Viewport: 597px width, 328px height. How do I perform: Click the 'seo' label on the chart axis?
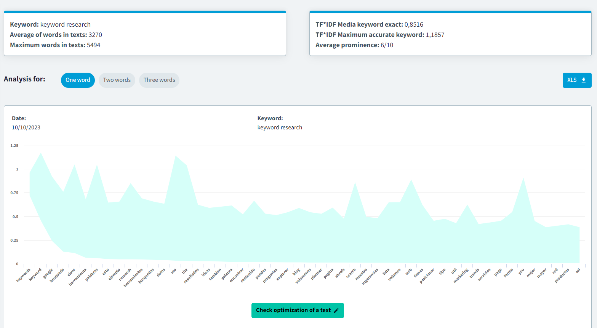pyautogui.click(x=173, y=271)
